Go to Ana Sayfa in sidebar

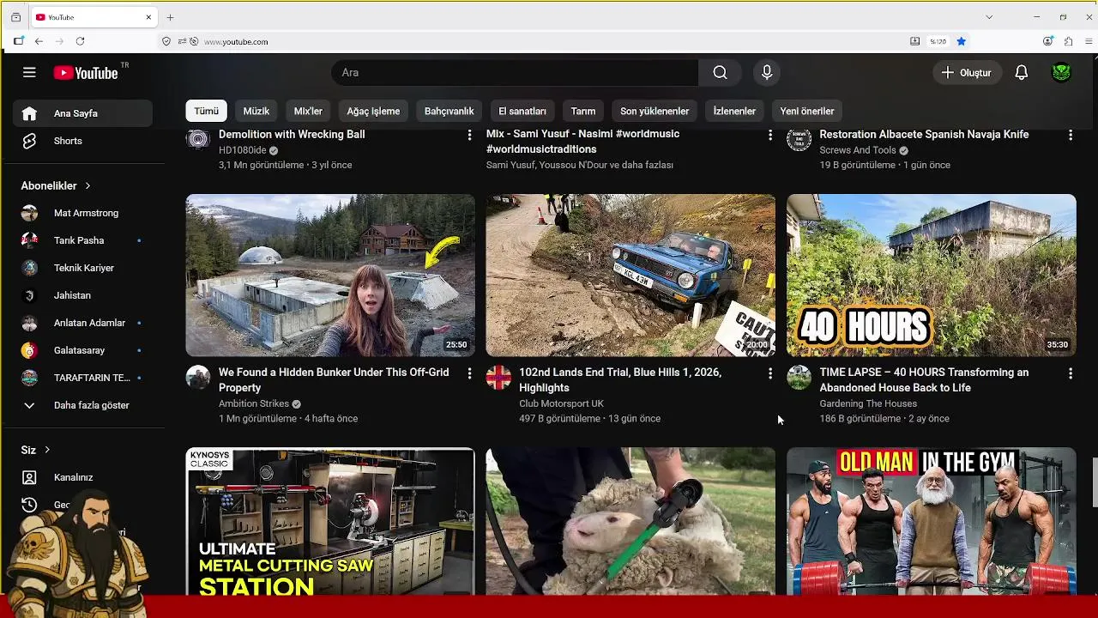pyautogui.click(x=82, y=113)
